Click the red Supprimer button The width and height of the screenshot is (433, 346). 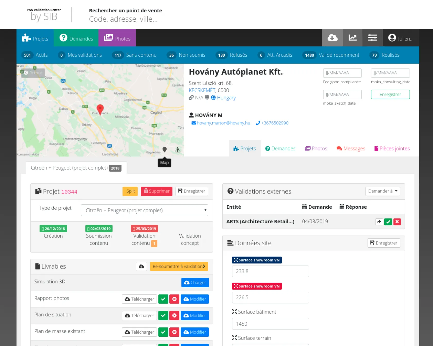click(x=156, y=191)
